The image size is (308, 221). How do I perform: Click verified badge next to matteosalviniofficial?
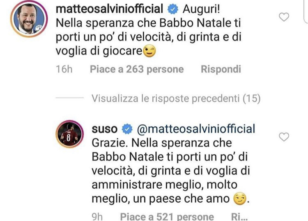172,9
